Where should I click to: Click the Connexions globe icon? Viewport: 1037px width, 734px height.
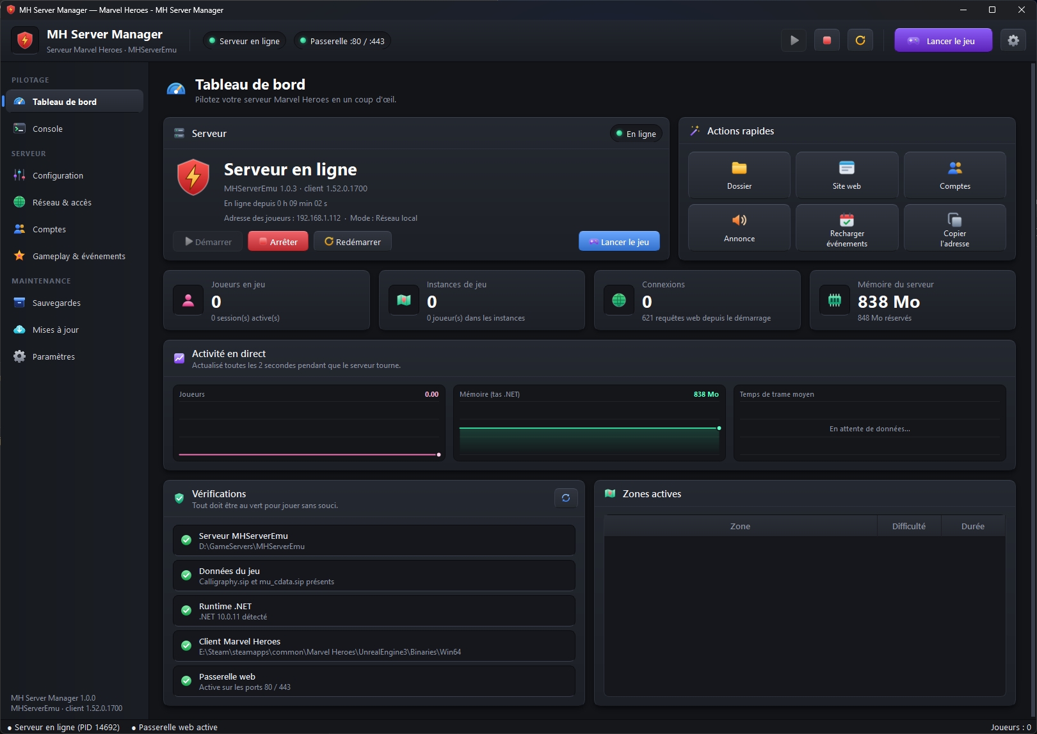[619, 300]
